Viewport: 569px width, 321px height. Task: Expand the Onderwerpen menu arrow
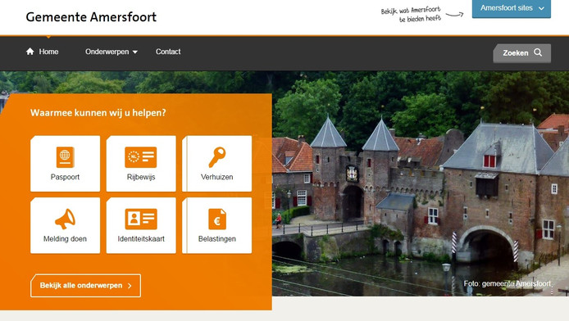tap(135, 52)
